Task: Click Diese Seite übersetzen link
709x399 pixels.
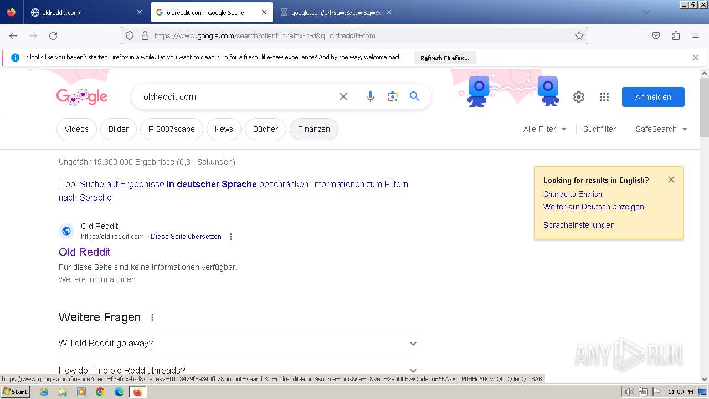Action: pos(186,237)
